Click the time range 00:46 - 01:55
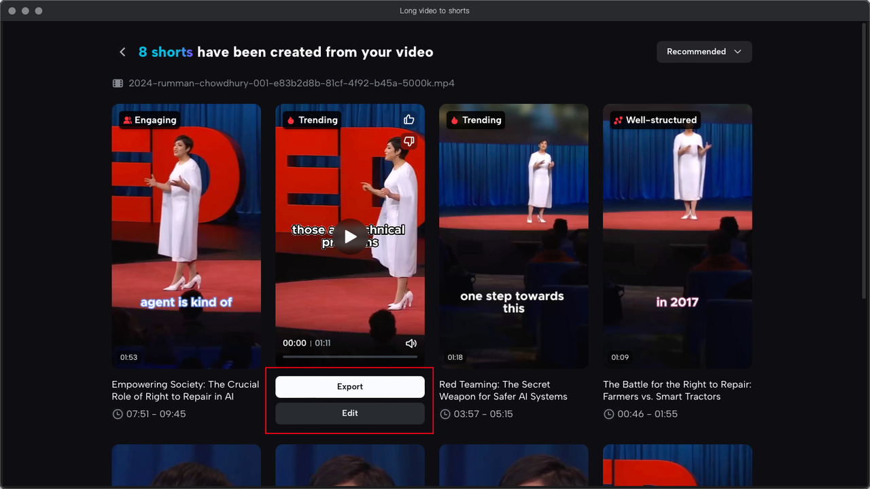Image resolution: width=870 pixels, height=489 pixels. pos(648,414)
